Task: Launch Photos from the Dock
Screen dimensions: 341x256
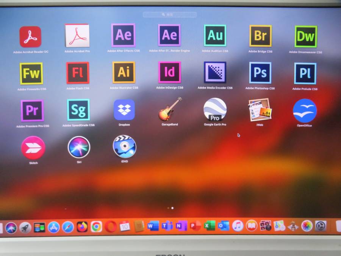Action: tap(307, 226)
